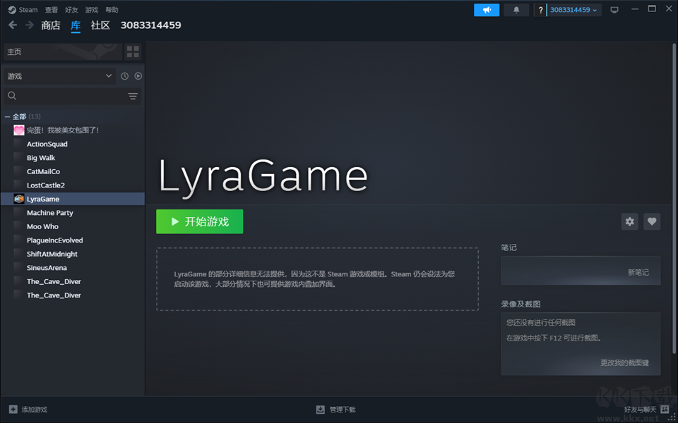Viewport: 678px width, 423px height.
Task: Open the 主页 library home
Action: pyautogui.click(x=63, y=51)
